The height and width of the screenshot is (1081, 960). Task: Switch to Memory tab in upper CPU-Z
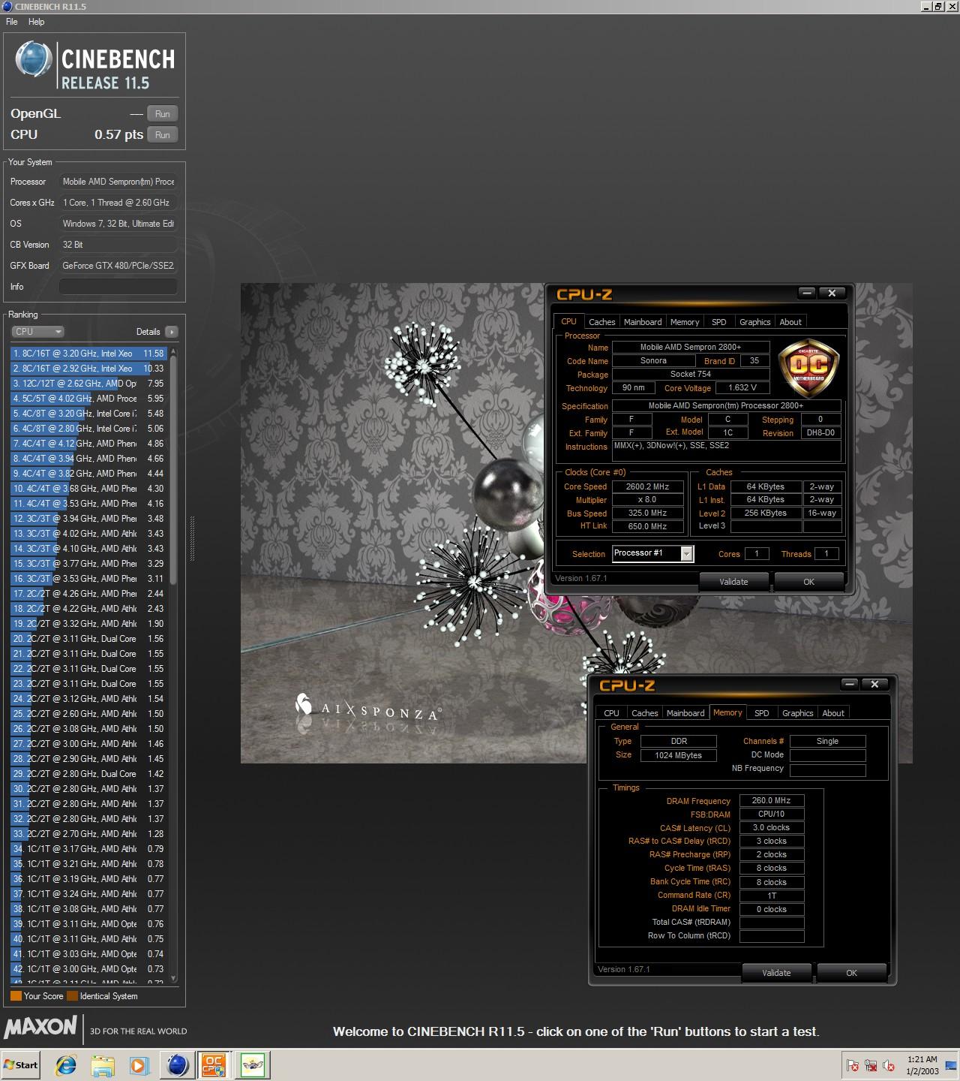point(685,321)
